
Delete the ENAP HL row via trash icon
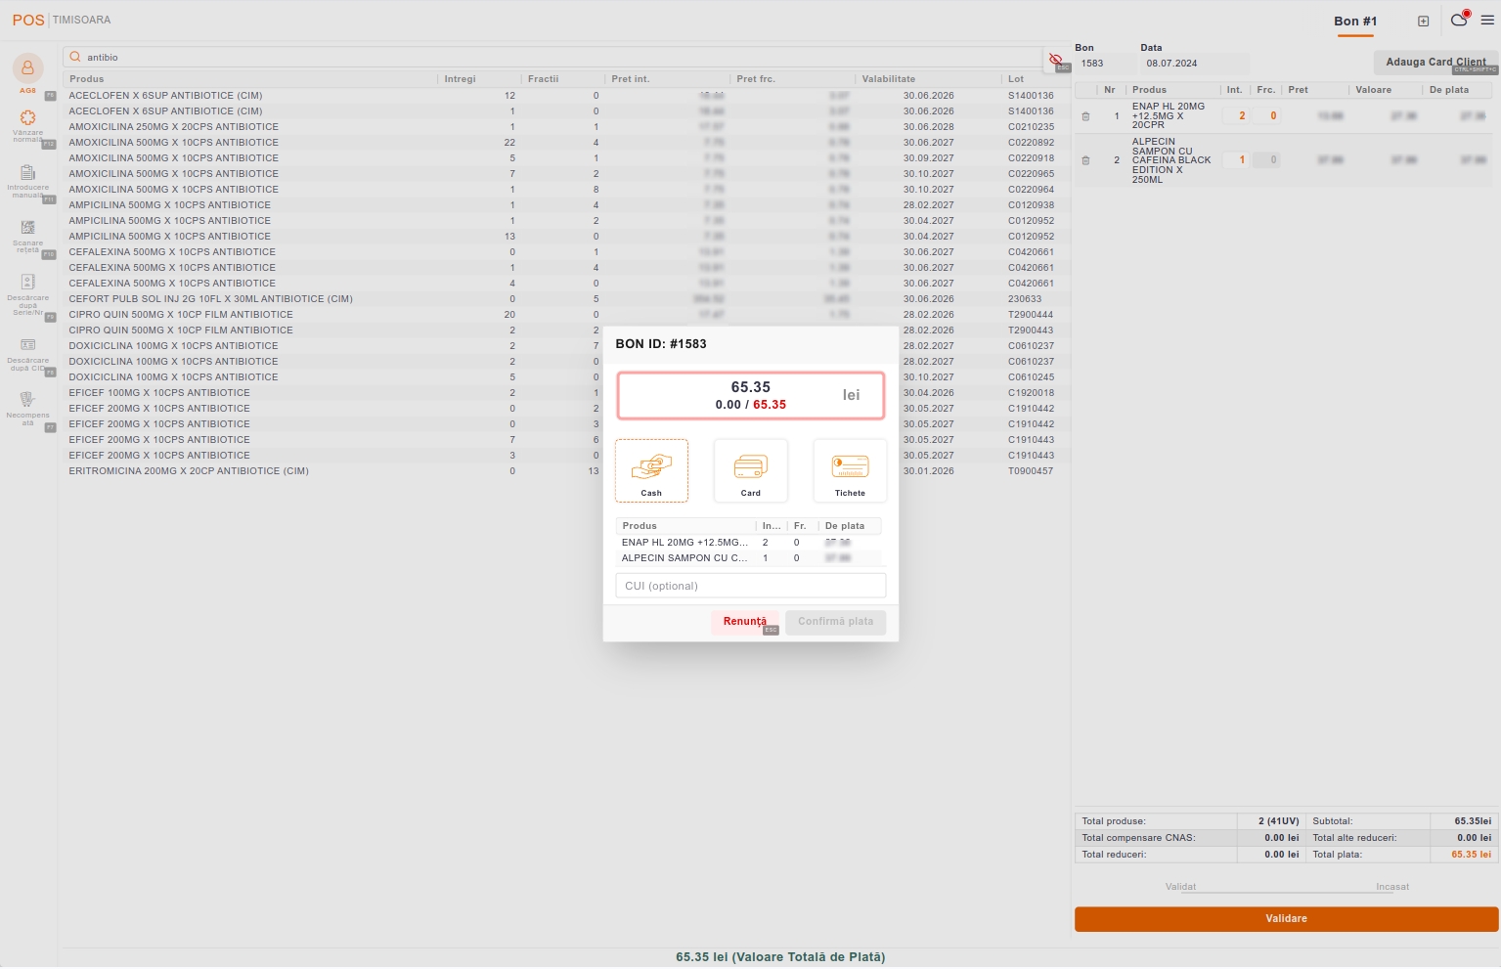[x=1085, y=116]
